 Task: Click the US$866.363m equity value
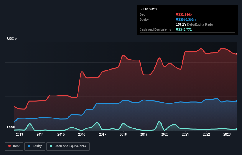[x=186, y=19]
